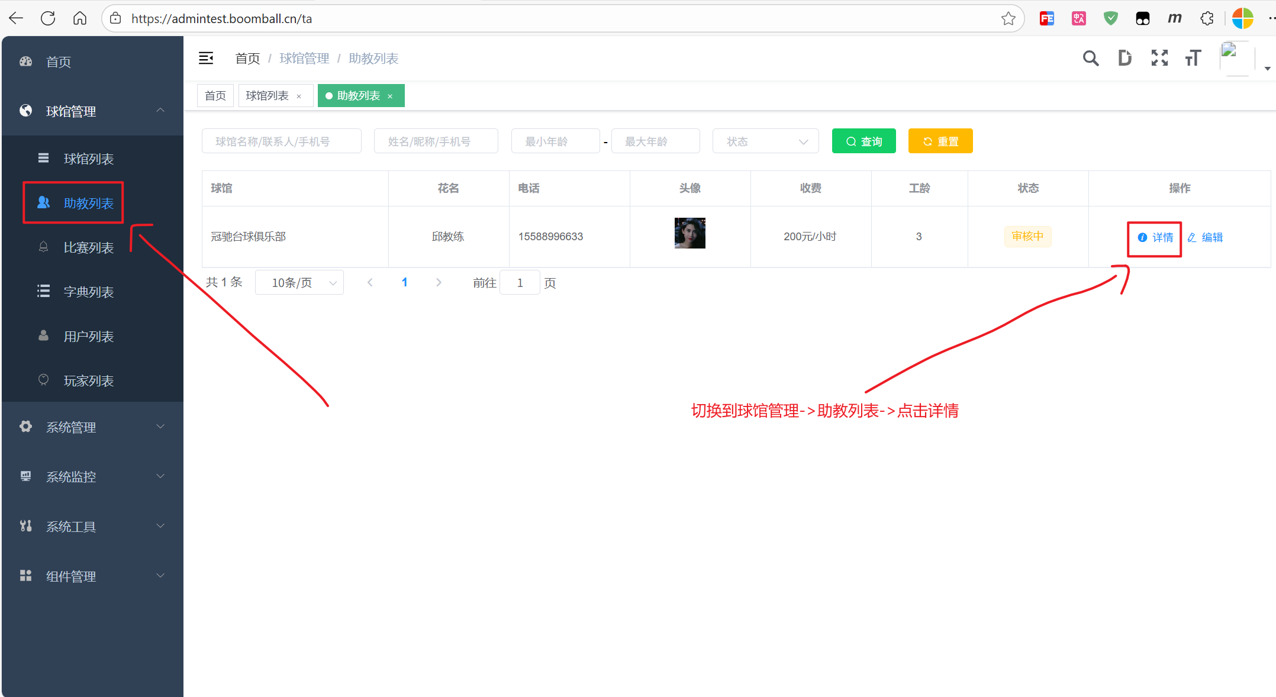1276x697 pixels.
Task: Click the font size (Tт) icon
Action: pyautogui.click(x=1193, y=58)
